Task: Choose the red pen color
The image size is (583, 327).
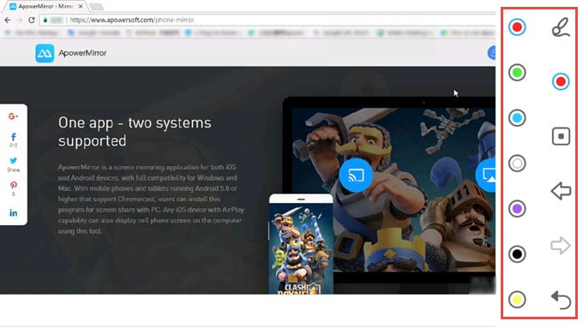Action: click(x=517, y=27)
